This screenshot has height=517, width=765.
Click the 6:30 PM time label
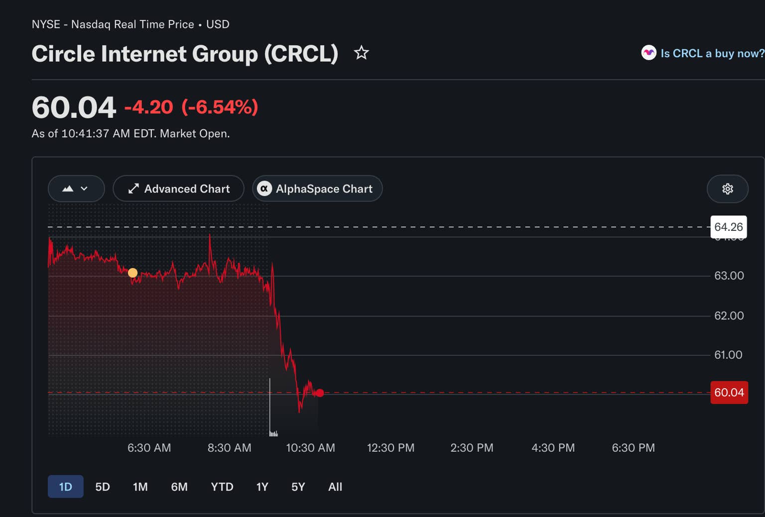pyautogui.click(x=633, y=448)
